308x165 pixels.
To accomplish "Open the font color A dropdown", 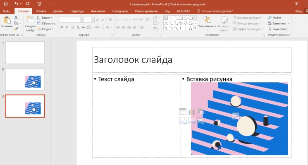I will [x=111, y=27].
